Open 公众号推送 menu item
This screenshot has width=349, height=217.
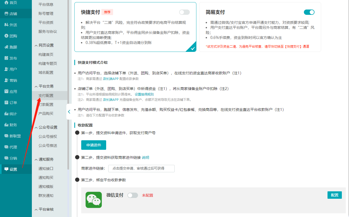[48, 146]
